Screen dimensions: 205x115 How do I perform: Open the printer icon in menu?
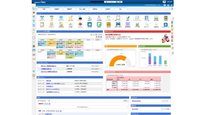(x=118, y=24)
